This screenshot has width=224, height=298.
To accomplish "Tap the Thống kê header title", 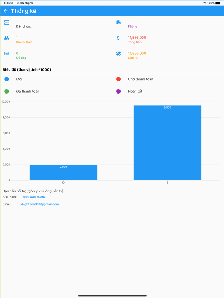I will [x=24, y=11].
